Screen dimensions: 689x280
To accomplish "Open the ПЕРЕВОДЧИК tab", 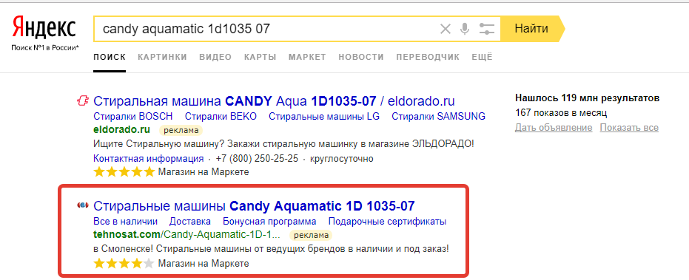I will pos(428,57).
